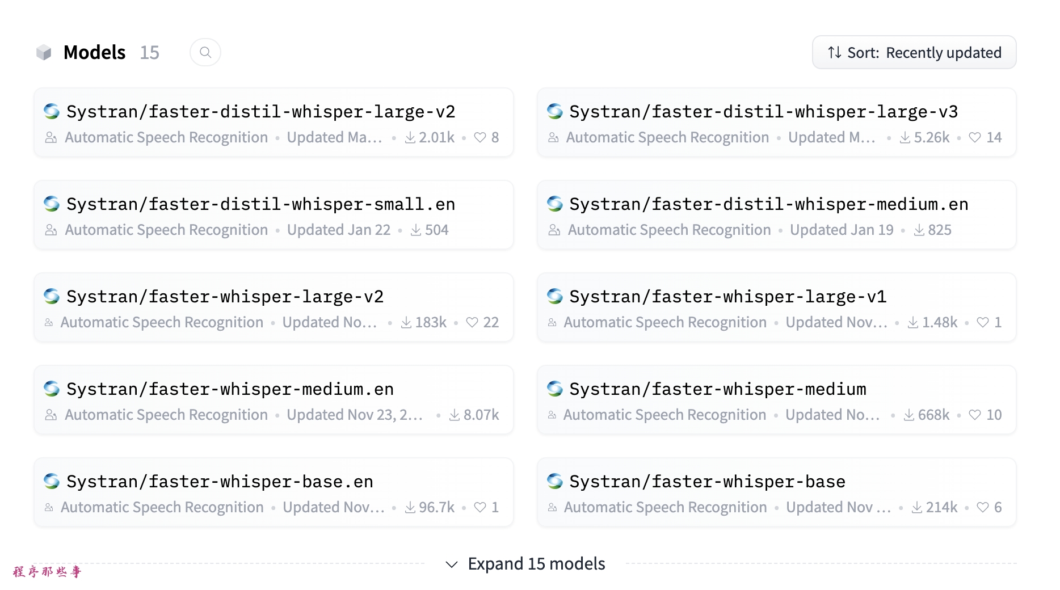Screen dimensions: 1060x590
Task: Open Systran/faster-whisper-large-v1 model page
Action: coord(727,297)
